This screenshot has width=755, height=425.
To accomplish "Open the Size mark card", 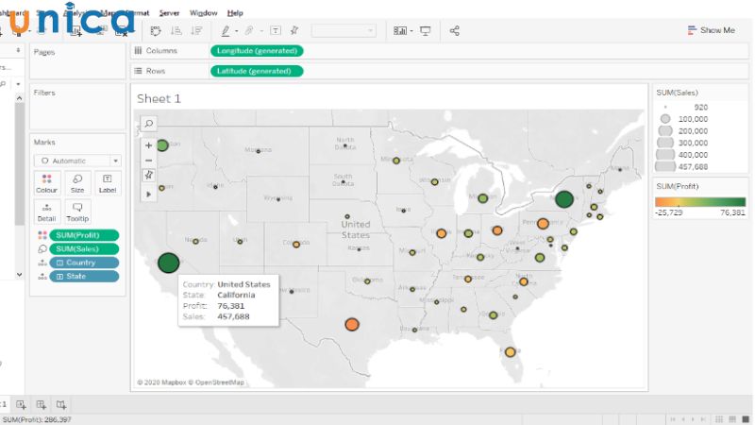I will (x=77, y=183).
